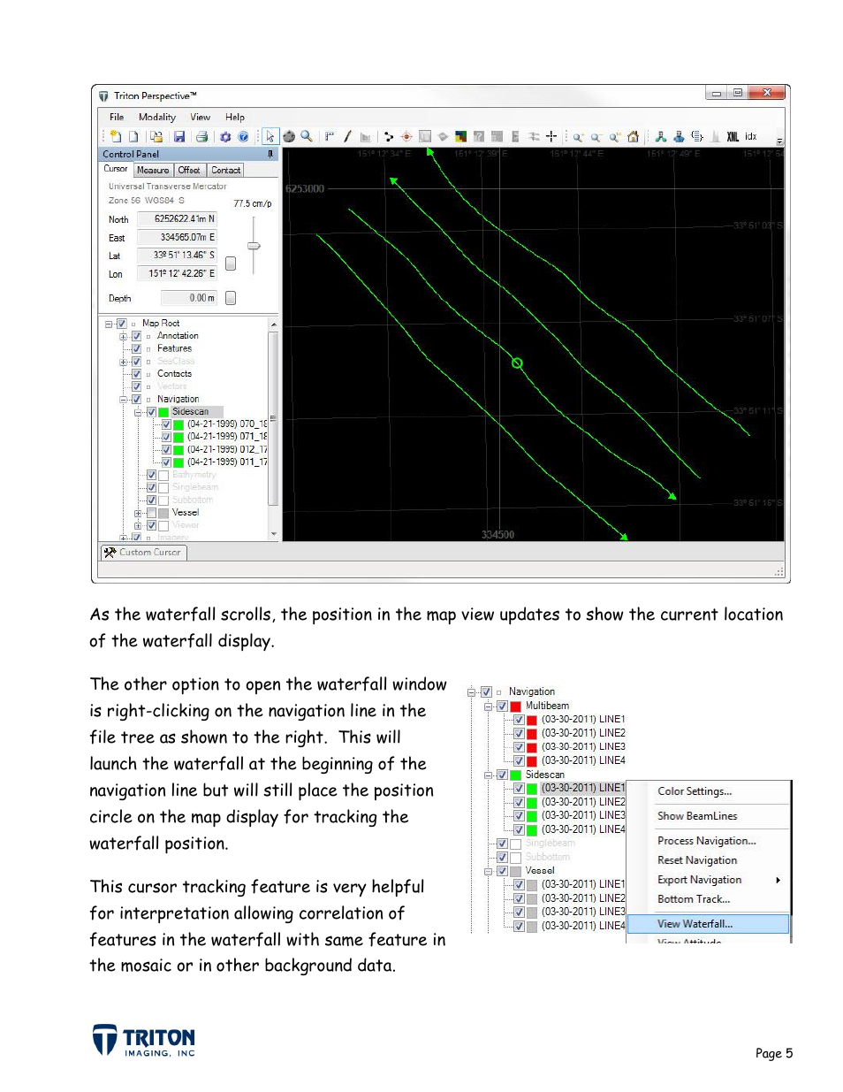Open the View menu
The height and width of the screenshot is (1092, 843).
(x=201, y=117)
